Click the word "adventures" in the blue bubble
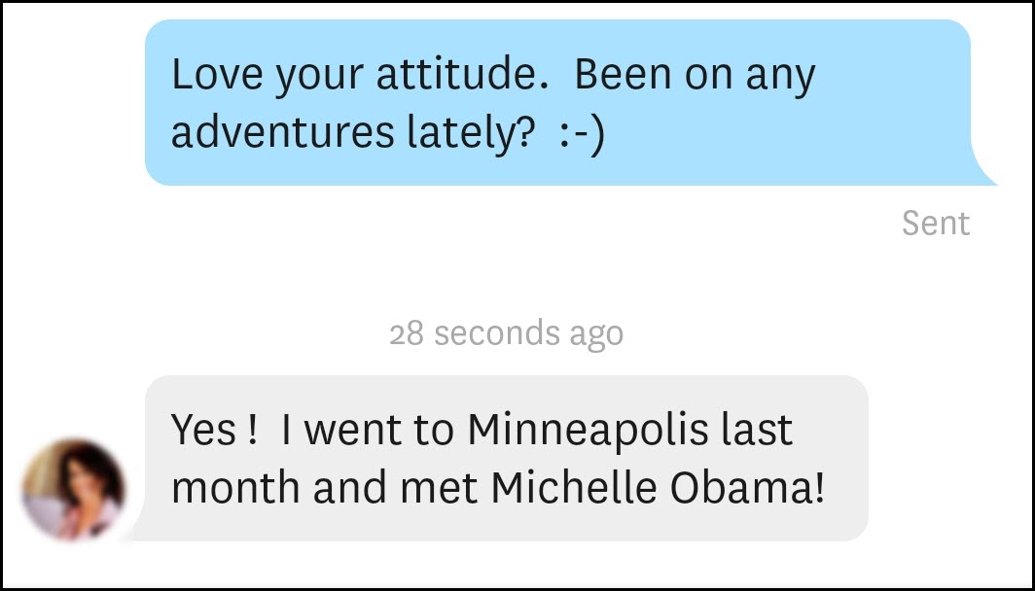This screenshot has height=591, width=1035. click(x=282, y=131)
